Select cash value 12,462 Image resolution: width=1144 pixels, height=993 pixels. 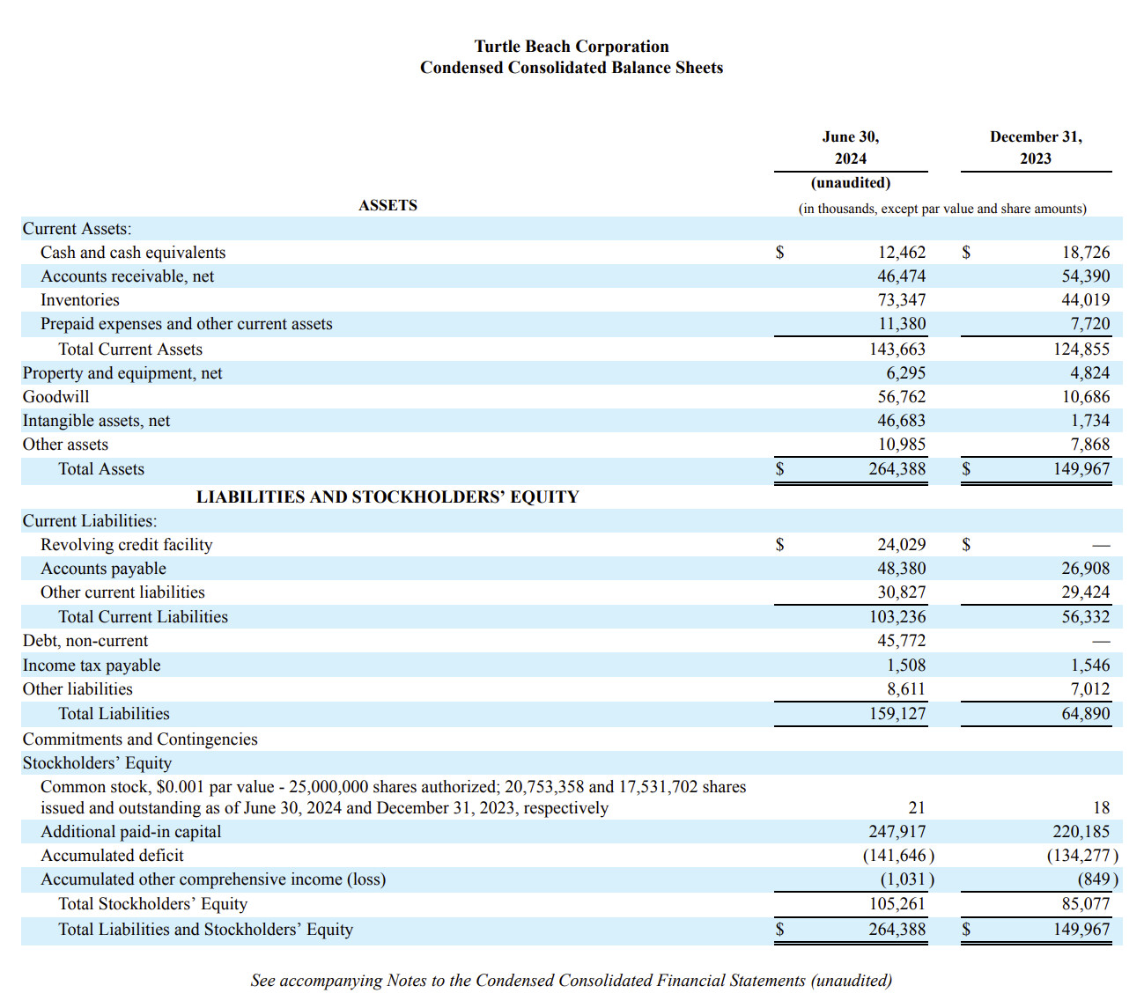coord(902,253)
